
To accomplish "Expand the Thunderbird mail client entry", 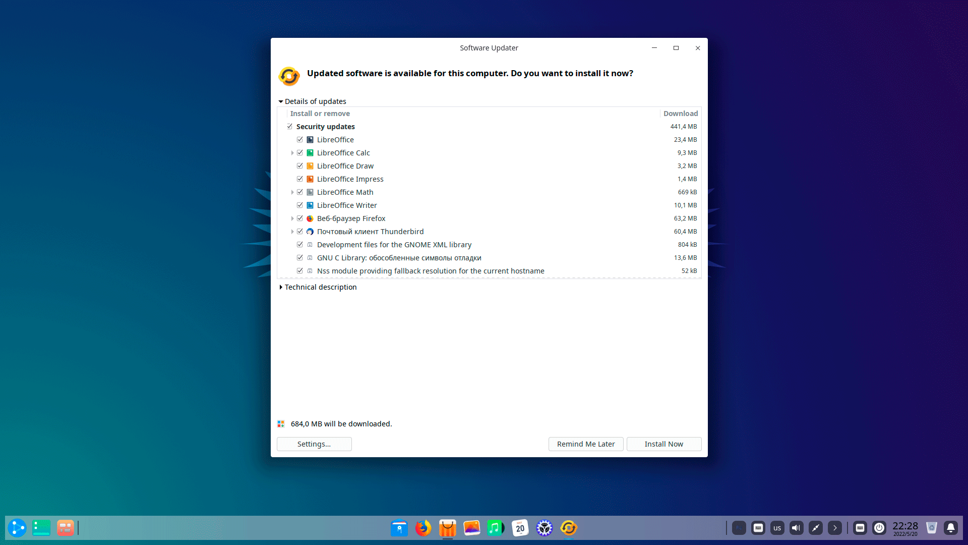I will tap(292, 232).
